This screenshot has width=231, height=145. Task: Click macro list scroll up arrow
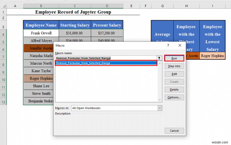coord(160,63)
